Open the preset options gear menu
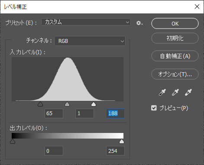The width and height of the screenshot is (204, 165). (x=139, y=23)
